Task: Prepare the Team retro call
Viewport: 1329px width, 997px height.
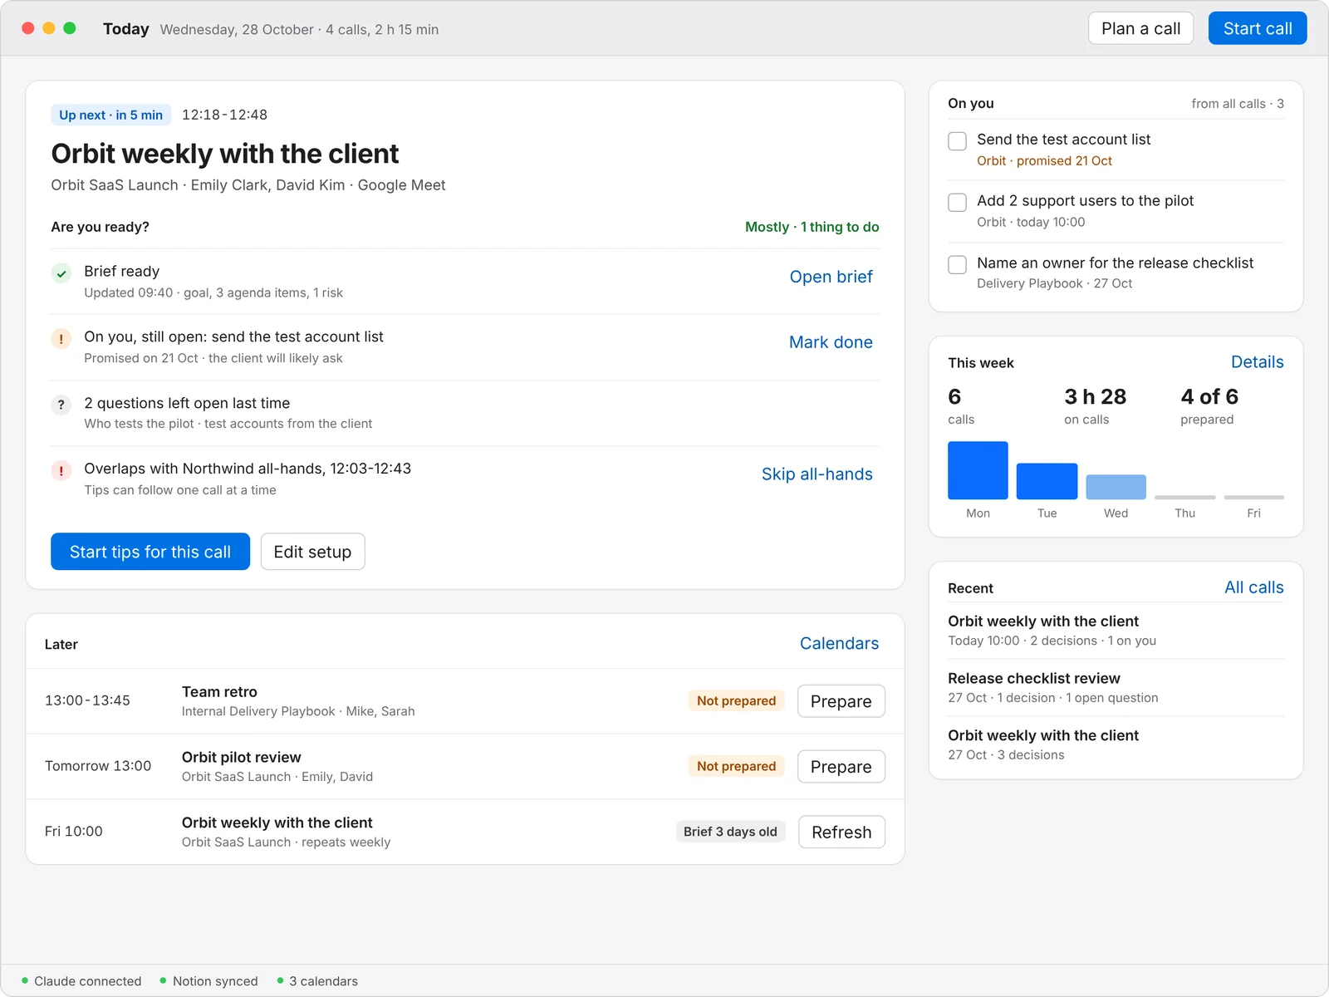Action: click(841, 701)
